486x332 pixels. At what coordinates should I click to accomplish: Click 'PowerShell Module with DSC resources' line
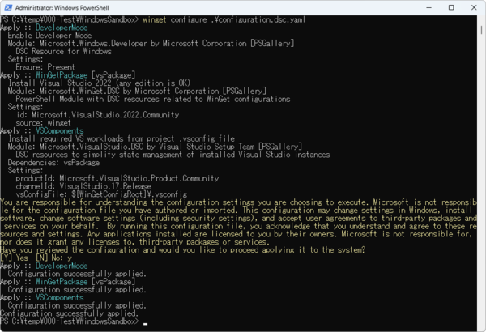point(153,99)
